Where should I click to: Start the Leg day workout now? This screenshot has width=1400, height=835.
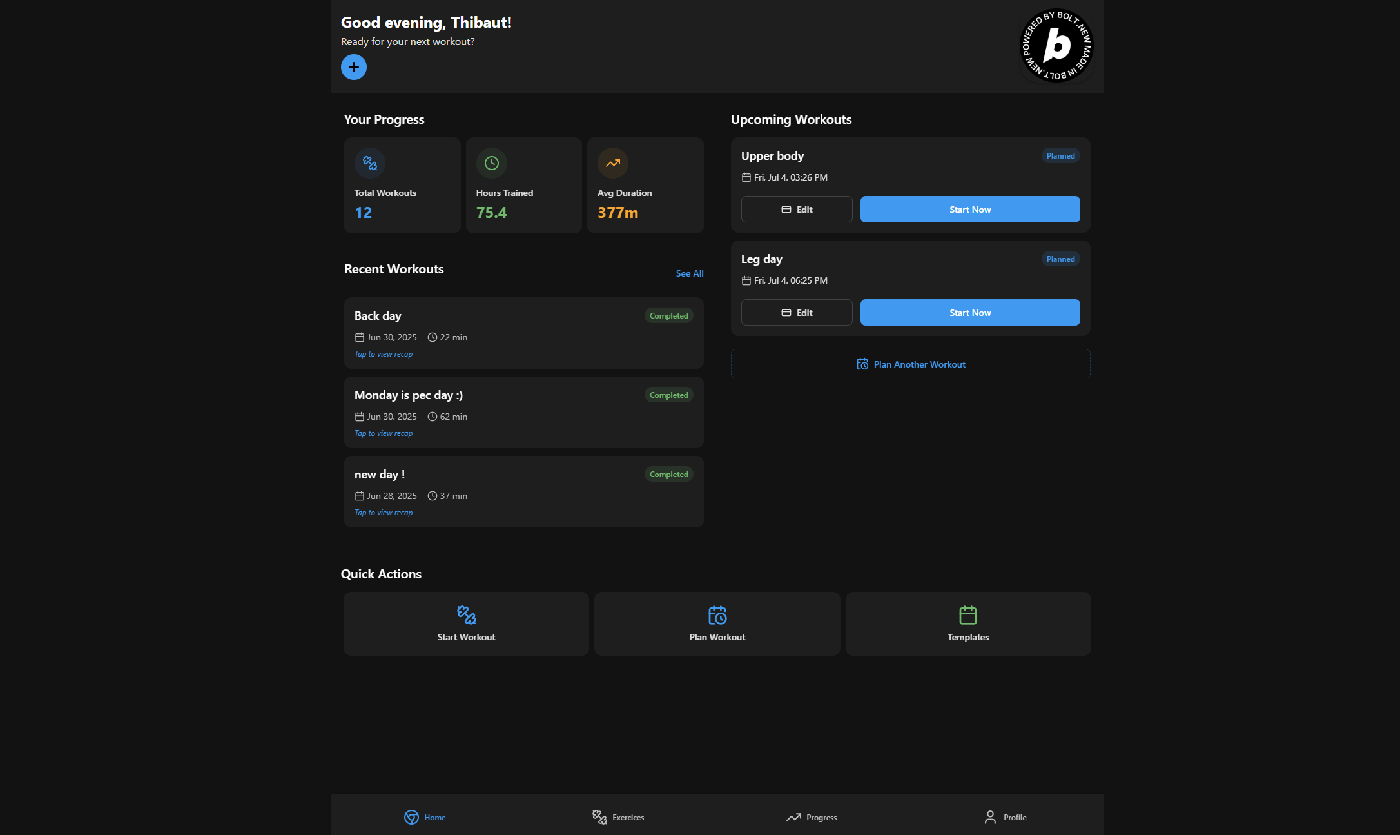[969, 313]
